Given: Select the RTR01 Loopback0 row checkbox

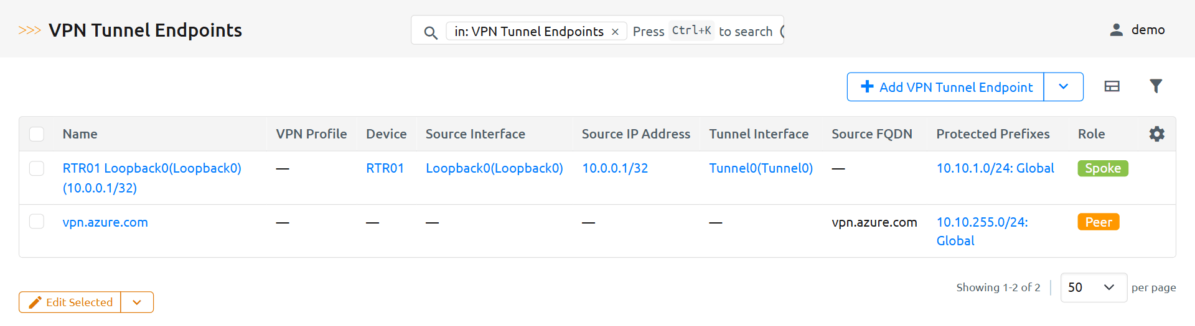Looking at the screenshot, I should (x=37, y=168).
